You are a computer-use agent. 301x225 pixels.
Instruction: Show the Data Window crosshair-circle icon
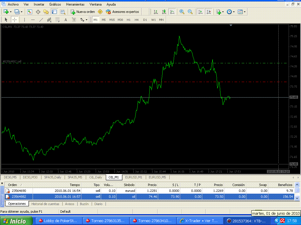(x=38, y=12)
